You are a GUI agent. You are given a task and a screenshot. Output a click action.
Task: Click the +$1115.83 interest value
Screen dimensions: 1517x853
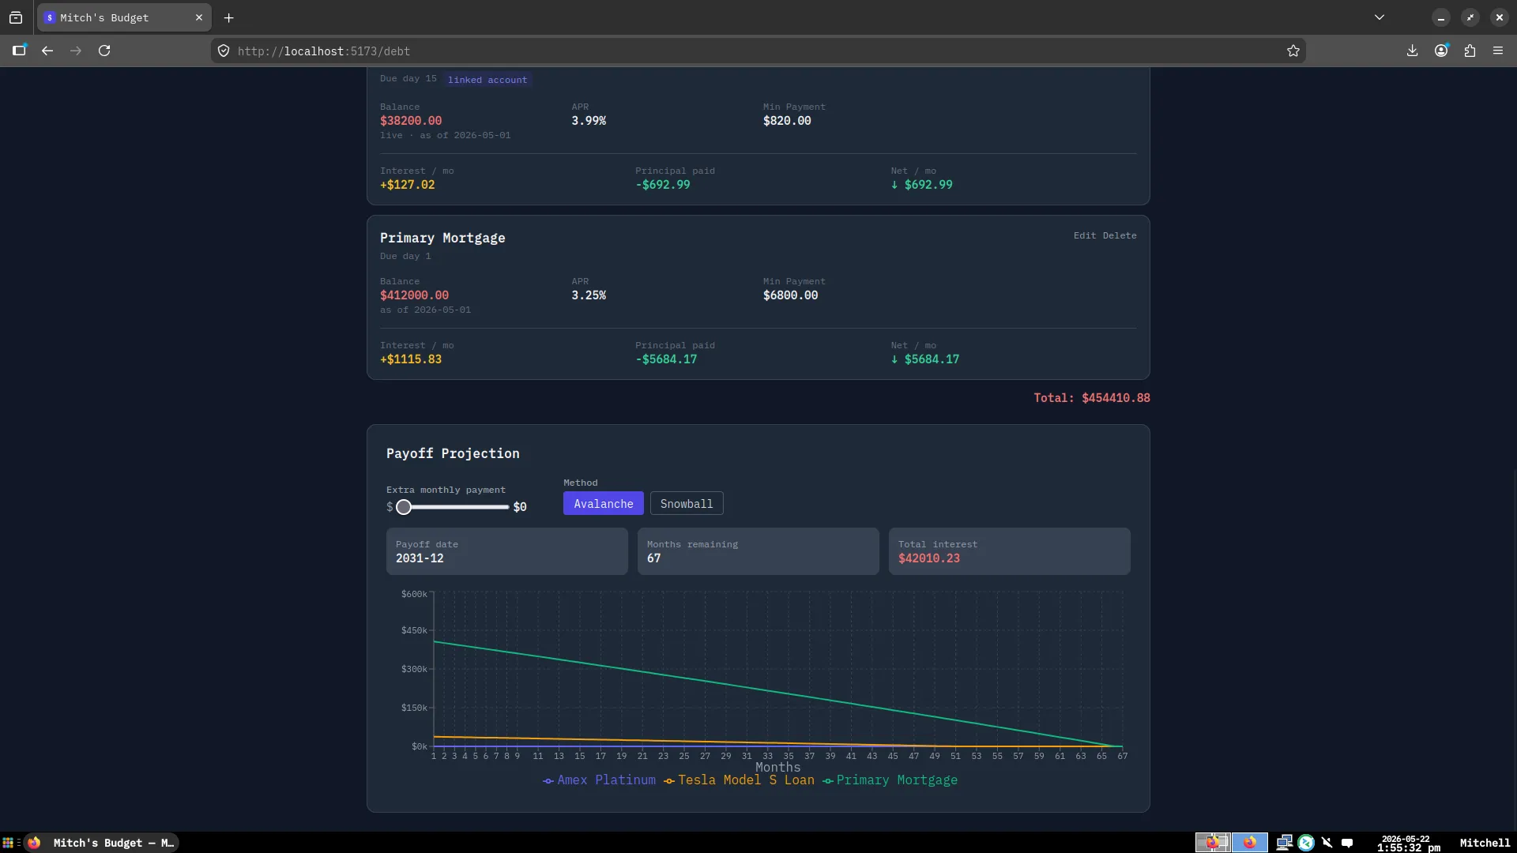411,359
